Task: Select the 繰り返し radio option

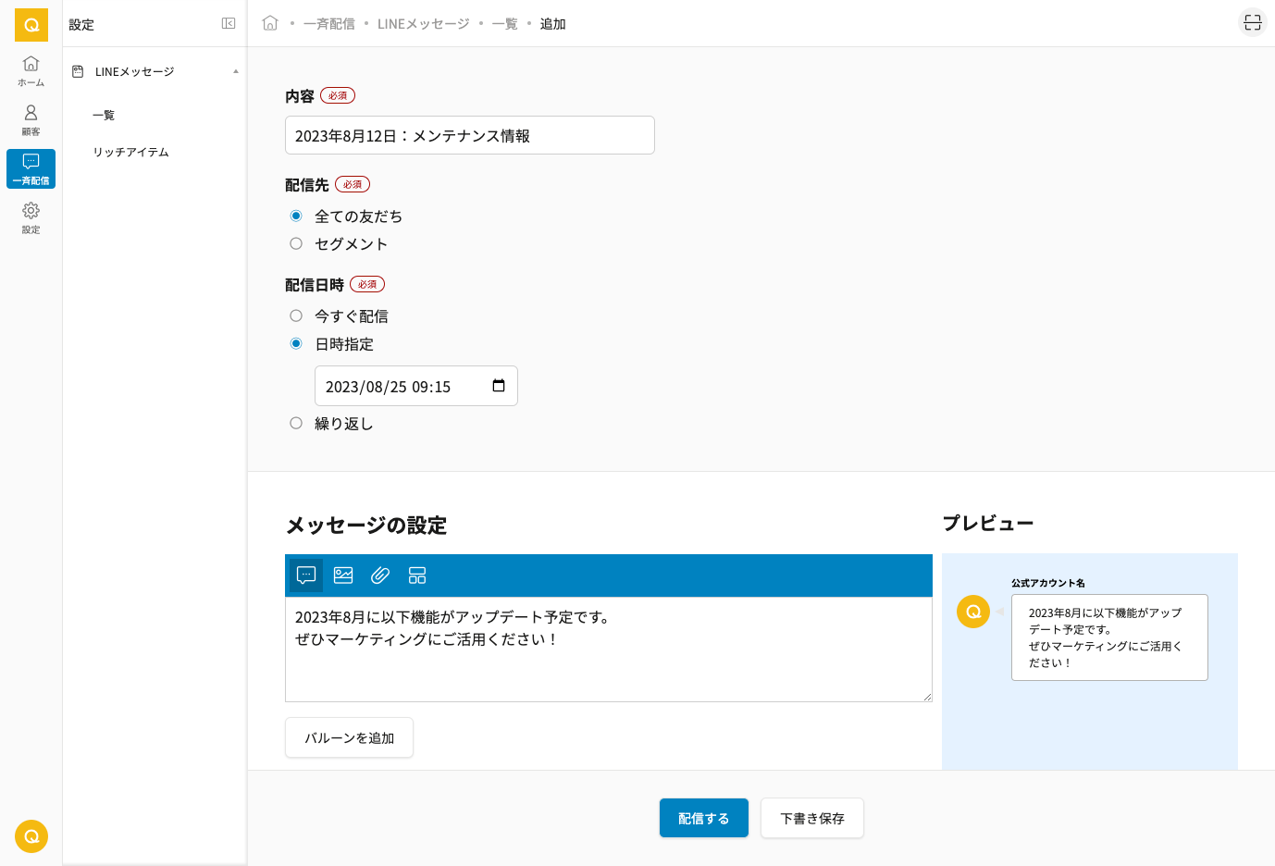Action: [x=296, y=424]
